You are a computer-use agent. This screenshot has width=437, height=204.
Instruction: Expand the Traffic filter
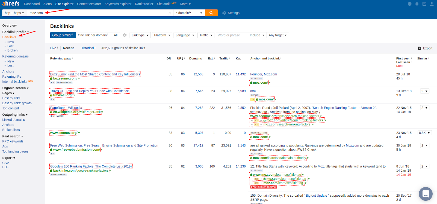click(206, 35)
